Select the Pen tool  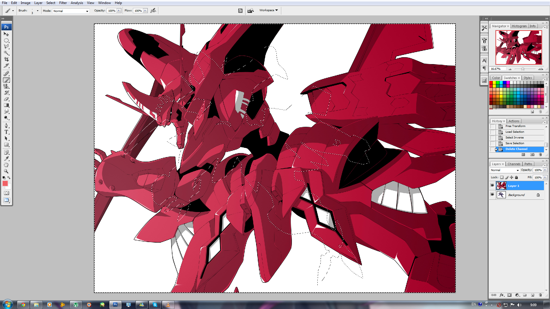6,126
